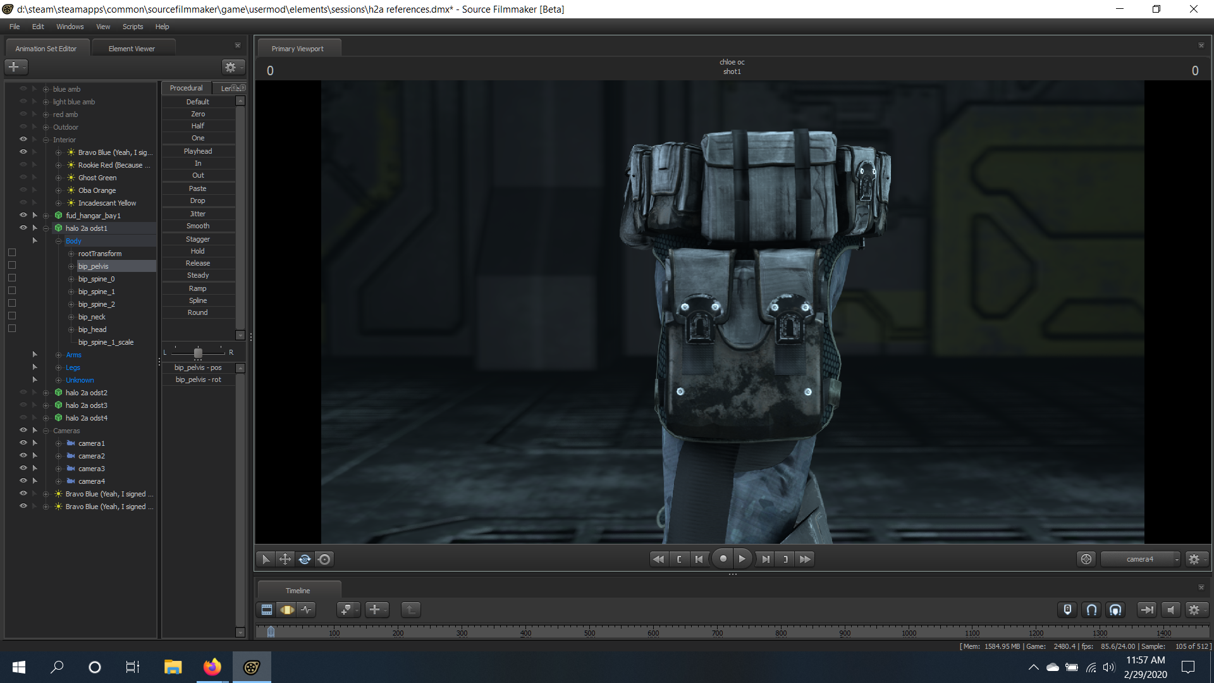
Task: Open viewport settings gear
Action: [x=1194, y=559]
